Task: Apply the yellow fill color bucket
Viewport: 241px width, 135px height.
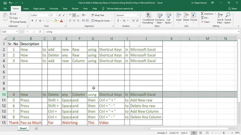Action: pos(55,21)
